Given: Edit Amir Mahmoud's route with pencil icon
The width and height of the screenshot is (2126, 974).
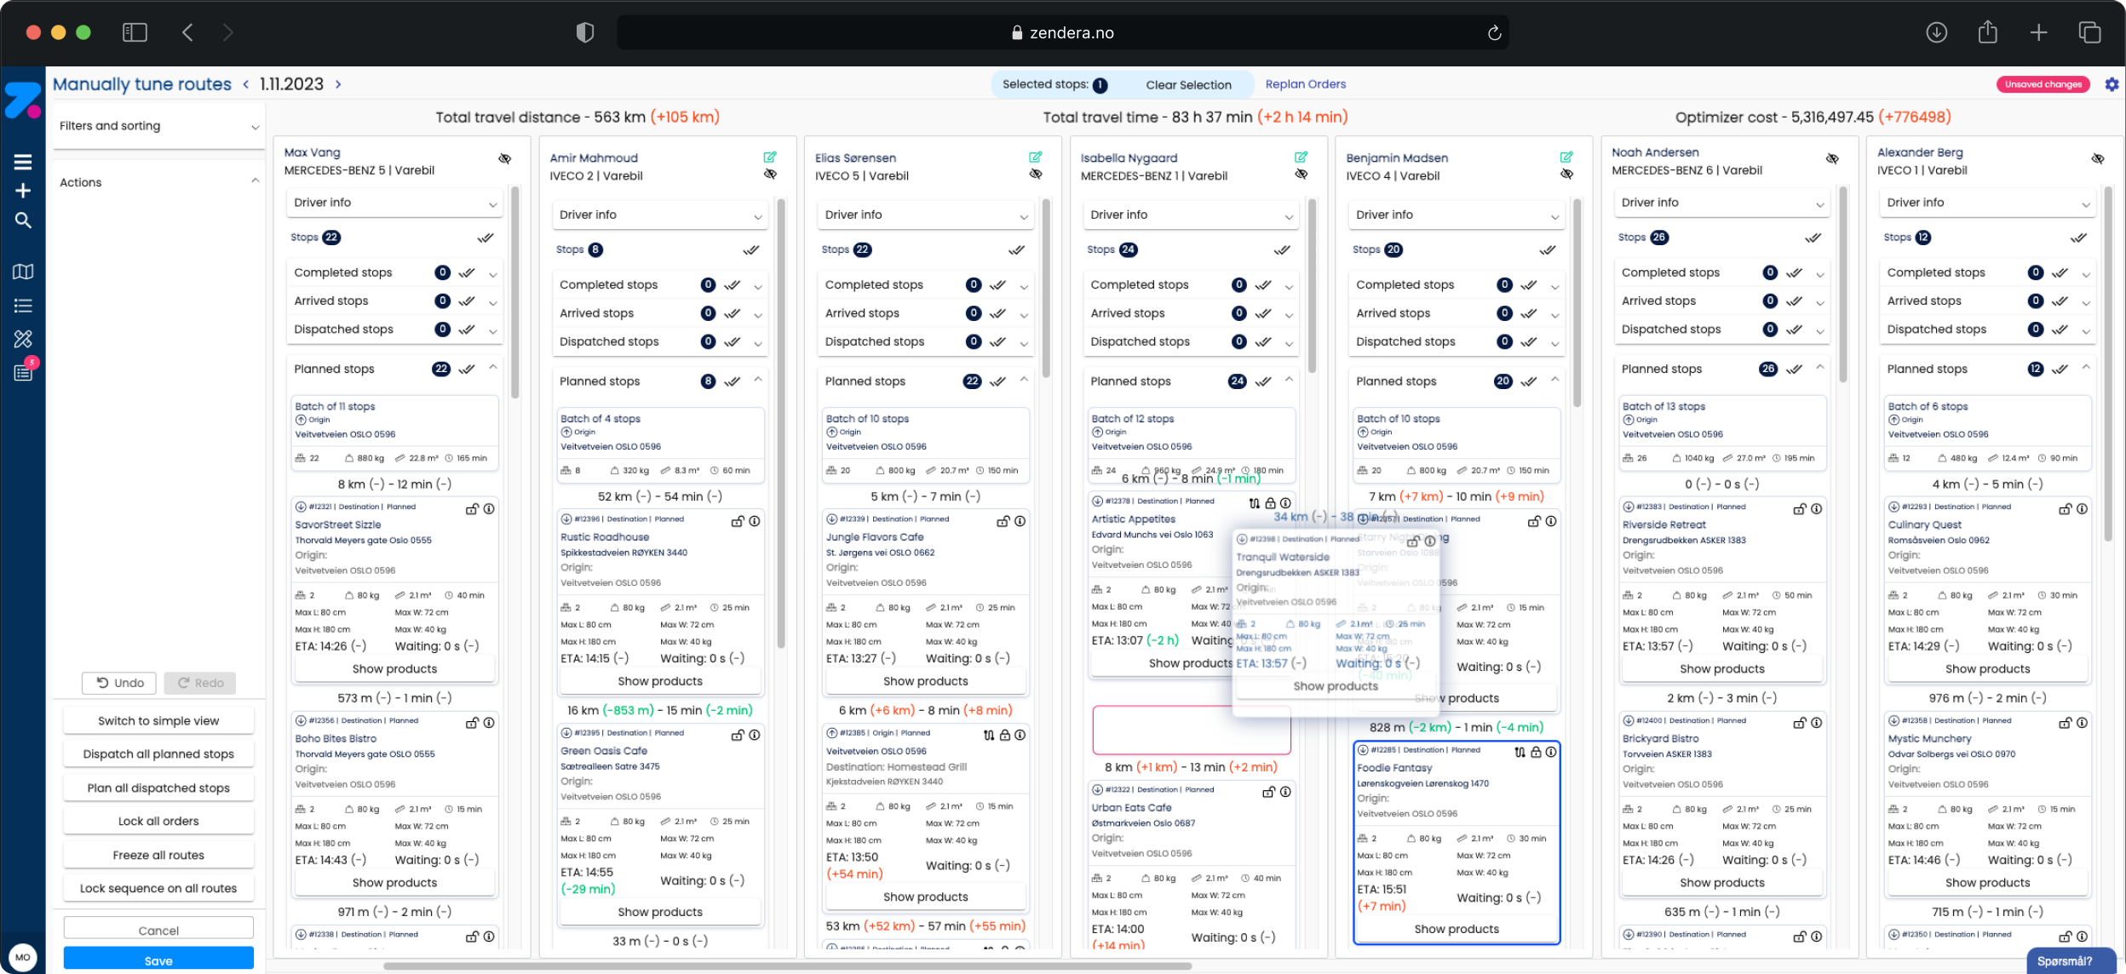Looking at the screenshot, I should 770,157.
